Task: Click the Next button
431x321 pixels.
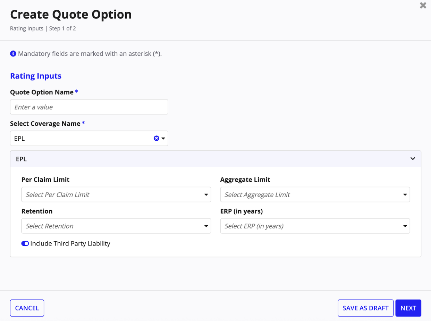Action: pos(408,308)
